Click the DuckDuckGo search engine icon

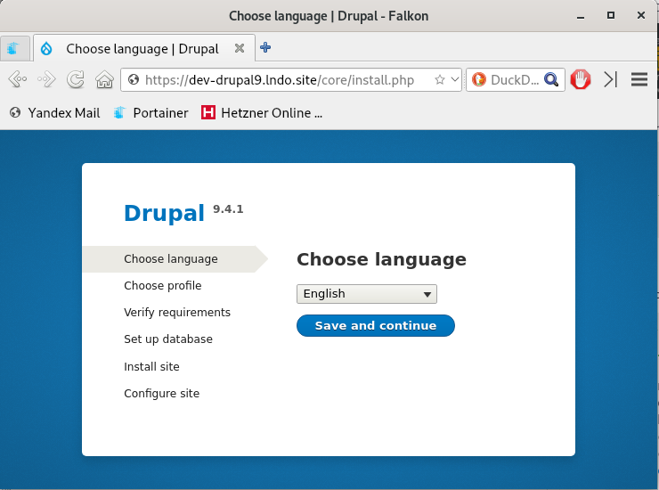[x=479, y=79]
